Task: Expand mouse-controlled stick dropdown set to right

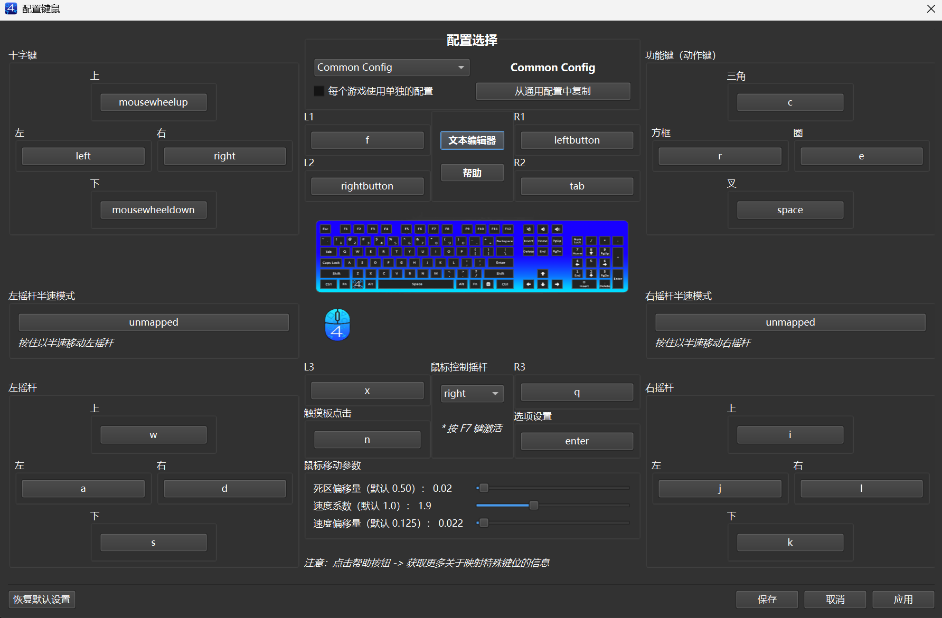Action: 472,394
